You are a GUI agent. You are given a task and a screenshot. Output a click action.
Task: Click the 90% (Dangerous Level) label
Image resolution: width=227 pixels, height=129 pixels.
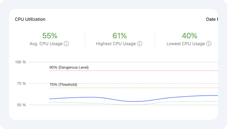69,67
